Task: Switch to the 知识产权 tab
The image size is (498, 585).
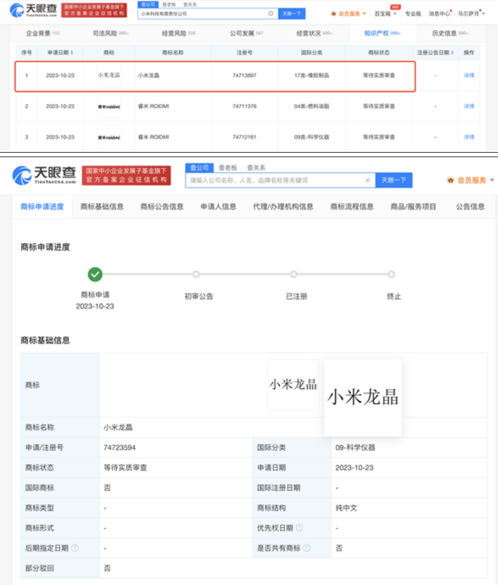Action: 382,33
